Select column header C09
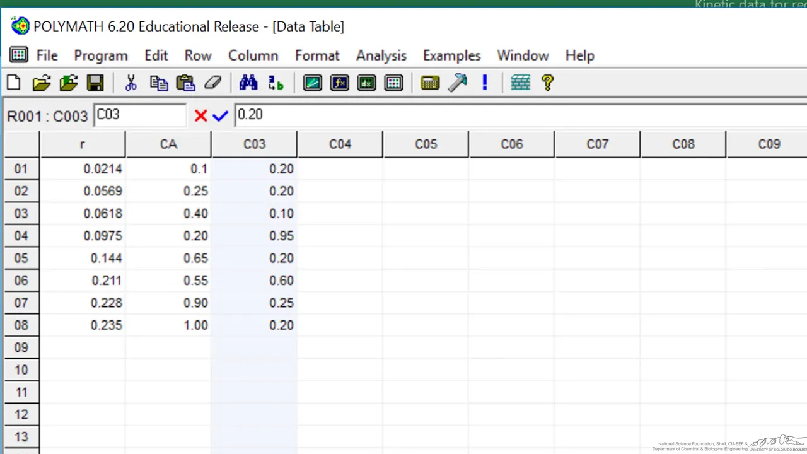 pos(767,144)
